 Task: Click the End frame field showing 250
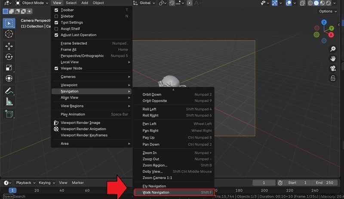coord(324,183)
